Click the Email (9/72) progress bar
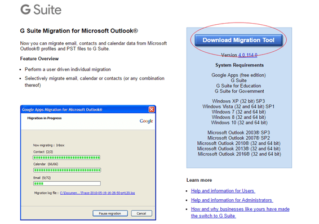319x224 pixels. (67, 183)
